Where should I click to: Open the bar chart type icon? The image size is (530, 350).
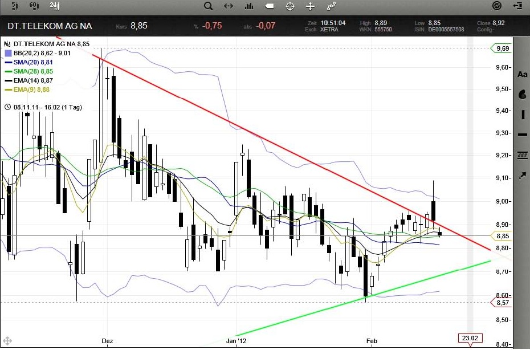coord(248,6)
